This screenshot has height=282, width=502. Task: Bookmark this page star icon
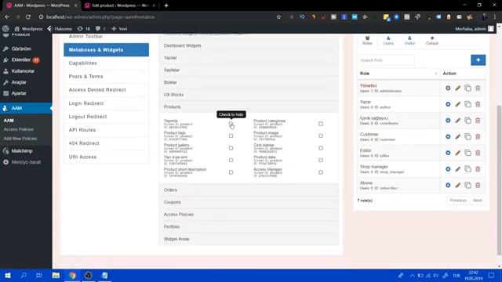point(278,17)
